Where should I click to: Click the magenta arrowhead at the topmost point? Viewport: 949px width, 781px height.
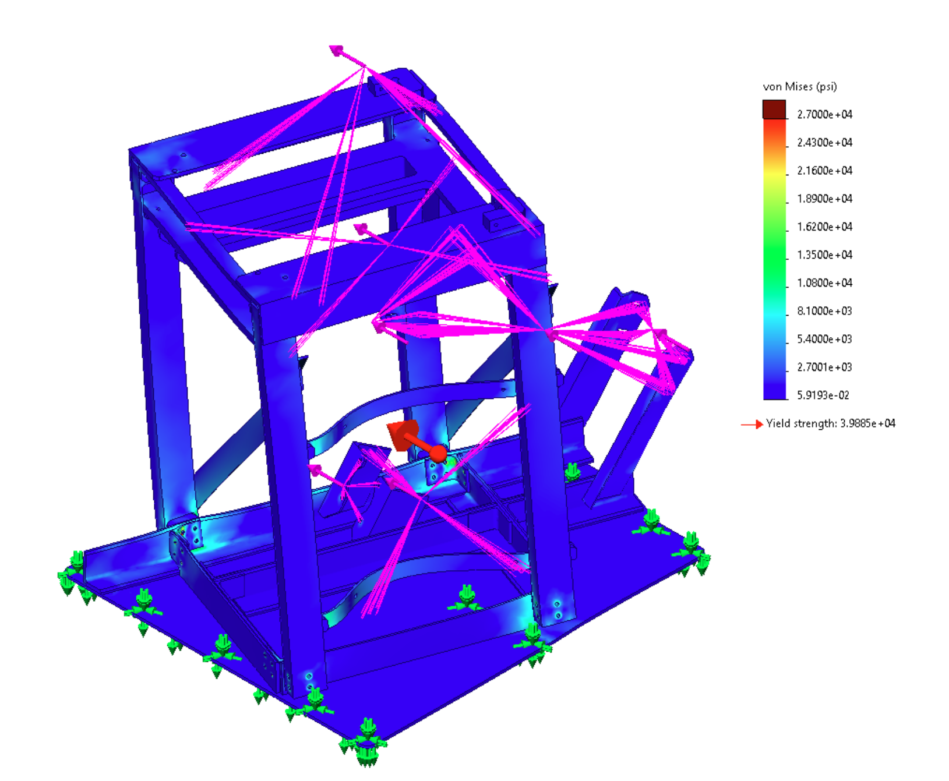(x=336, y=51)
